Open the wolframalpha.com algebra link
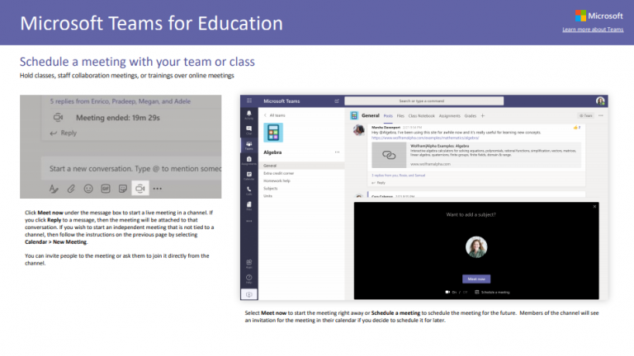634x356 pixels. coord(425,138)
